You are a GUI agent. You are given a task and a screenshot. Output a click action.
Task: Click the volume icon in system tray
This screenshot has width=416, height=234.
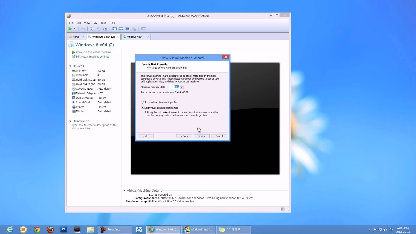tap(385, 230)
